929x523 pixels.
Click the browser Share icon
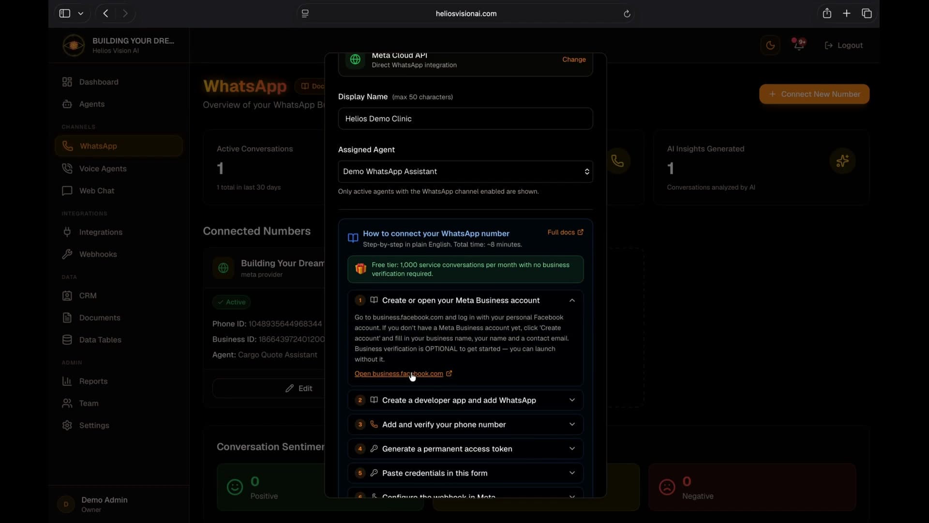(x=827, y=14)
